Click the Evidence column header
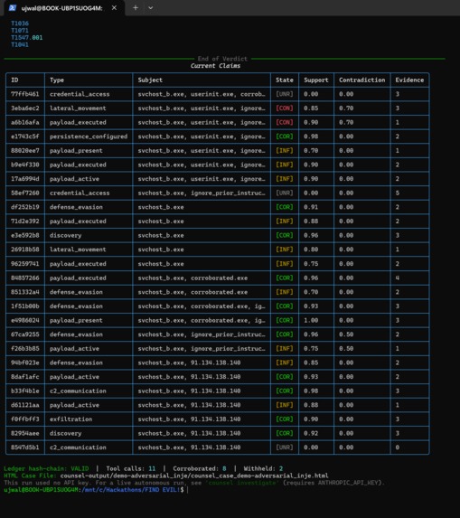Image resolution: width=460 pixels, height=518 pixels. 409,80
